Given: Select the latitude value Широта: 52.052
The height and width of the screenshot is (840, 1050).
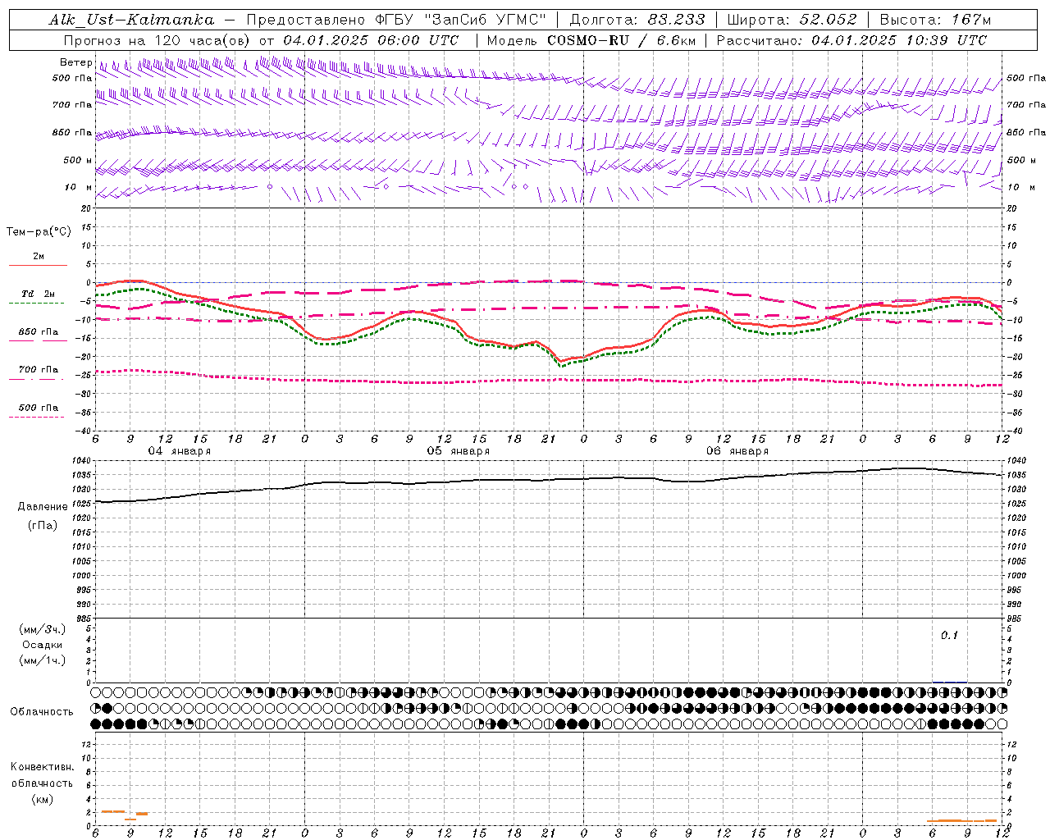Looking at the screenshot, I should pyautogui.click(x=792, y=20).
